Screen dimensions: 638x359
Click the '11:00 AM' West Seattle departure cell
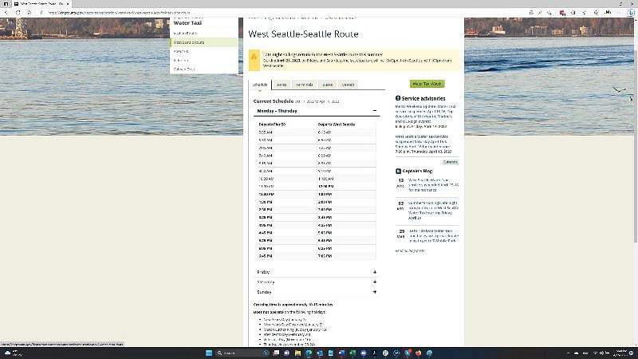[325, 179]
